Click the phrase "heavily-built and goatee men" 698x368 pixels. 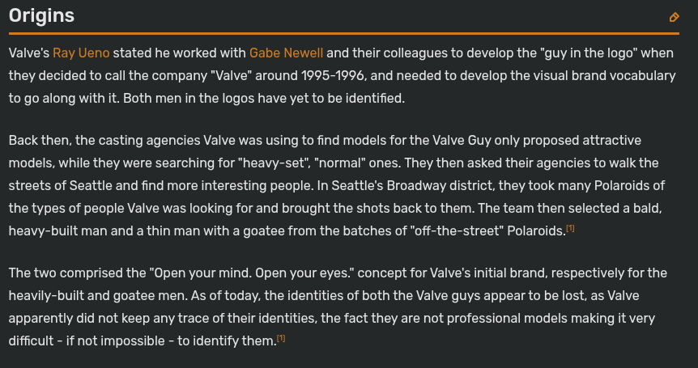(x=97, y=296)
